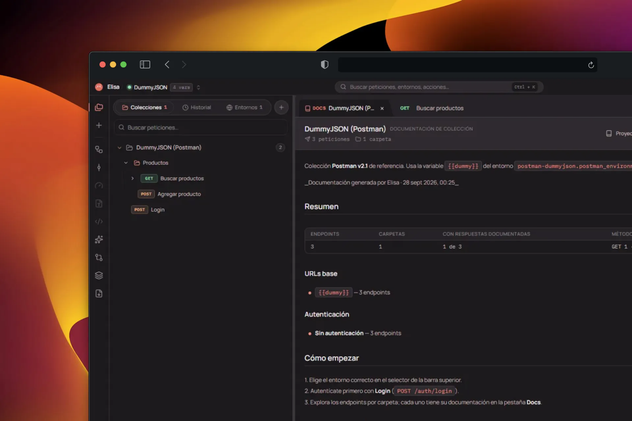
Task: Open the GET Buscar productos tab
Action: click(432, 108)
